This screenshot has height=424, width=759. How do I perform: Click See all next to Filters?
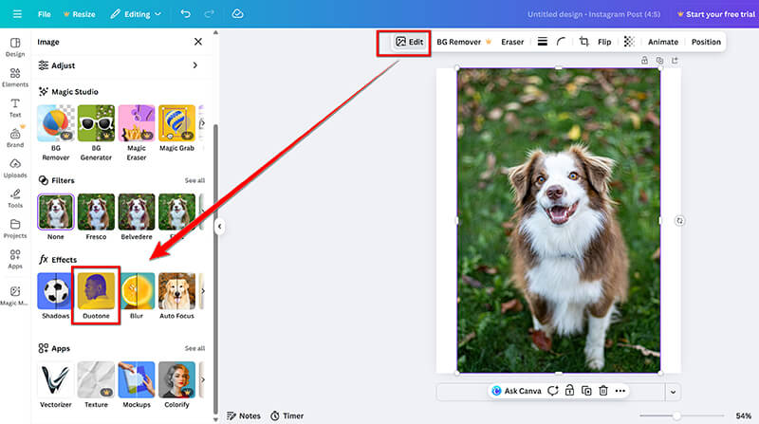click(194, 180)
